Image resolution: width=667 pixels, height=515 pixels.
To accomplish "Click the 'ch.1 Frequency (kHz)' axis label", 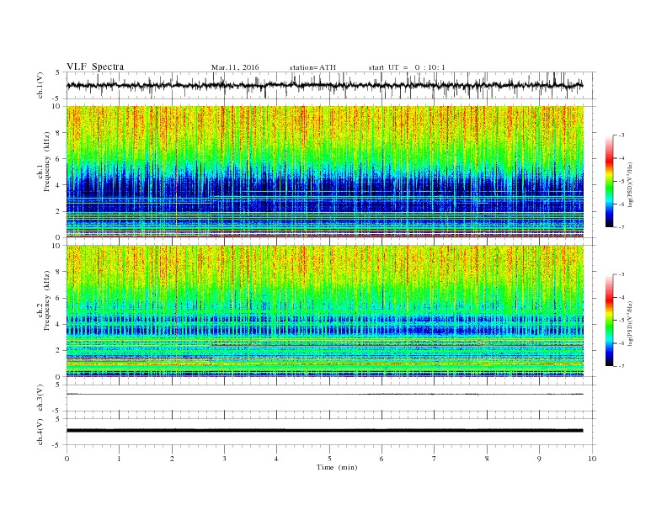I will [44, 162].
